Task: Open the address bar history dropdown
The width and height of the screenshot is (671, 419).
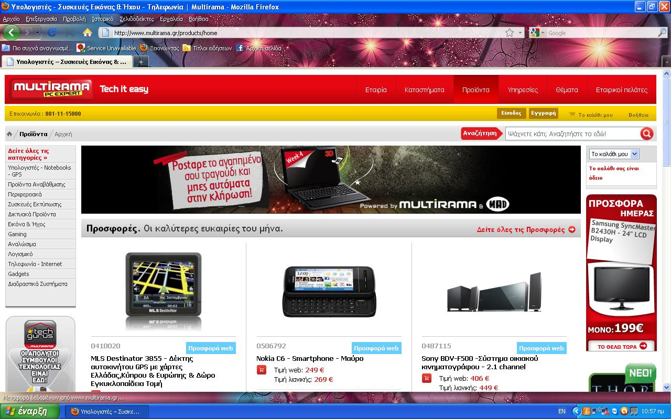Action: [x=521, y=32]
